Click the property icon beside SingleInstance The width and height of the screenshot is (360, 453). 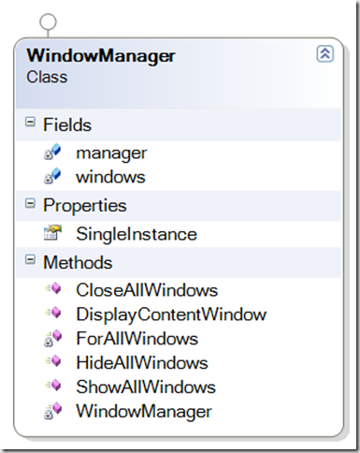[52, 233]
